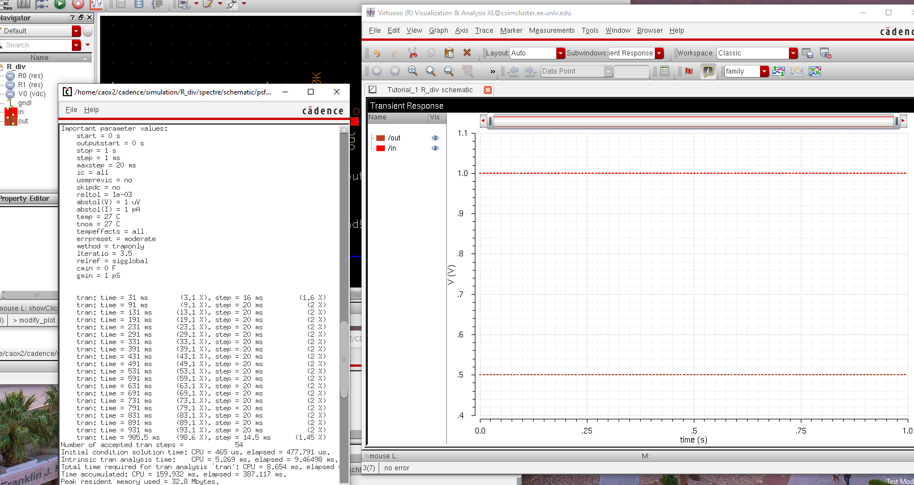Viewport: 914px width, 485px height.
Task: Click the /in trace color swatch
Action: (x=380, y=148)
